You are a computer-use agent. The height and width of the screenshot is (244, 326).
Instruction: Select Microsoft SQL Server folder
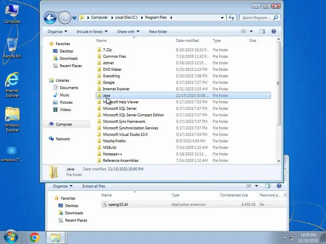(120, 108)
